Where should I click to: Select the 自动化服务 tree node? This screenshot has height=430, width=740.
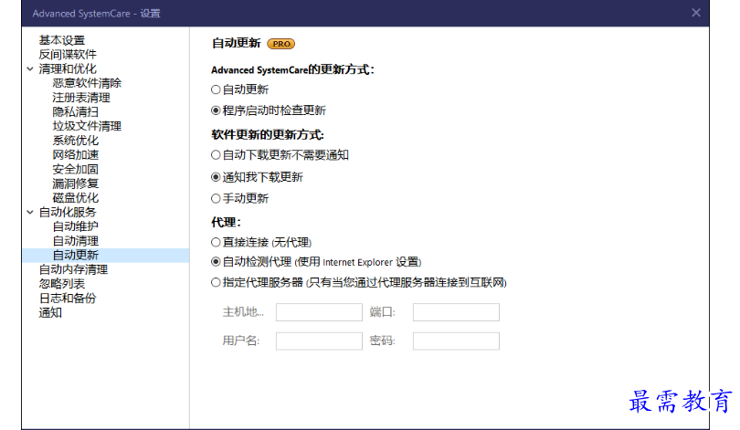point(68,212)
